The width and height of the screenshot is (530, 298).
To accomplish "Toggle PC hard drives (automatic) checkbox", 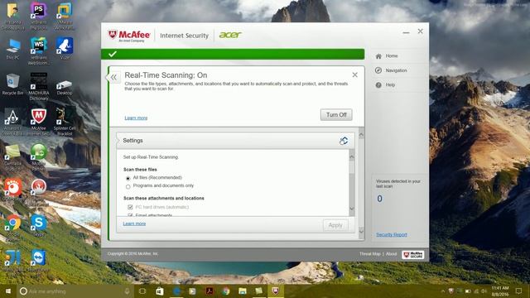I will [x=130, y=207].
